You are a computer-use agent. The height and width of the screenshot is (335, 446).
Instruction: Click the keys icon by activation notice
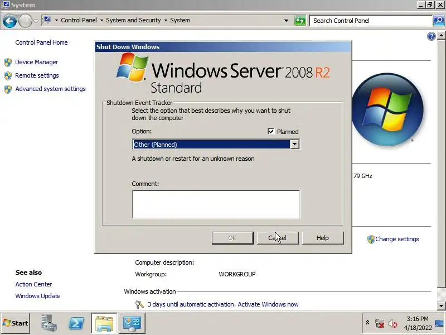(x=139, y=304)
